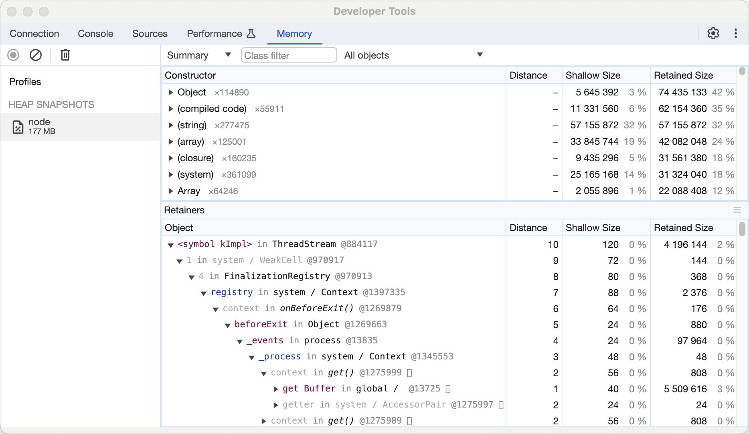Viewport: 749px width, 434px height.
Task: Click the clear all profiles icon
Action: tap(36, 55)
